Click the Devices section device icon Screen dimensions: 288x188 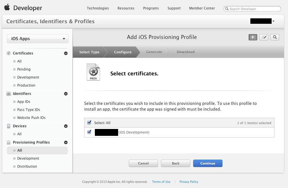pyautogui.click(x=9, y=126)
